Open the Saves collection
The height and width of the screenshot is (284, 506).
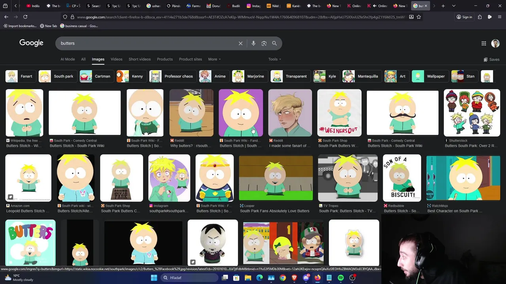491,60
